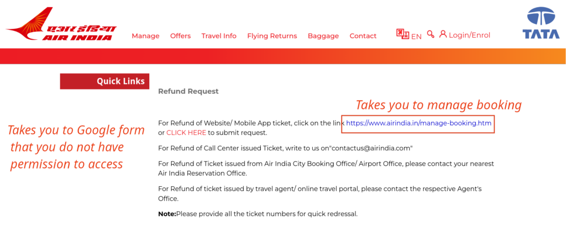Click the search magnifier icon
566x226 pixels.
point(430,34)
